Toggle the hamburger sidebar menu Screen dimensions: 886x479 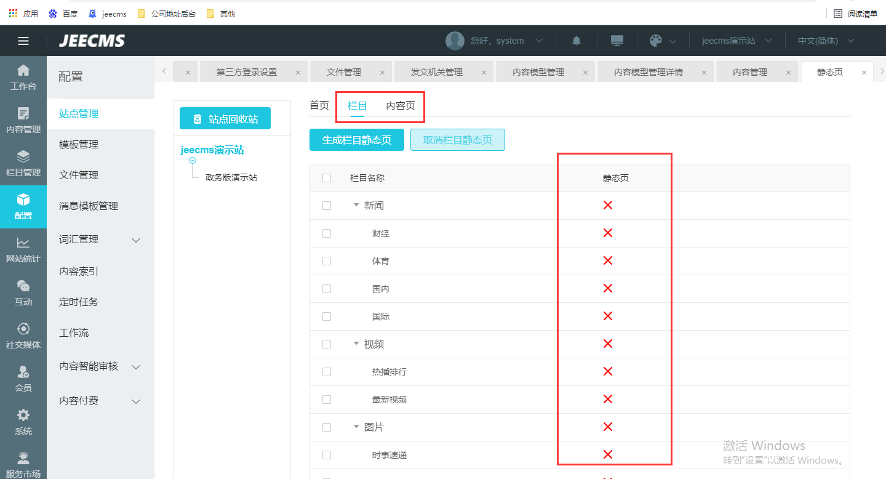[x=23, y=41]
